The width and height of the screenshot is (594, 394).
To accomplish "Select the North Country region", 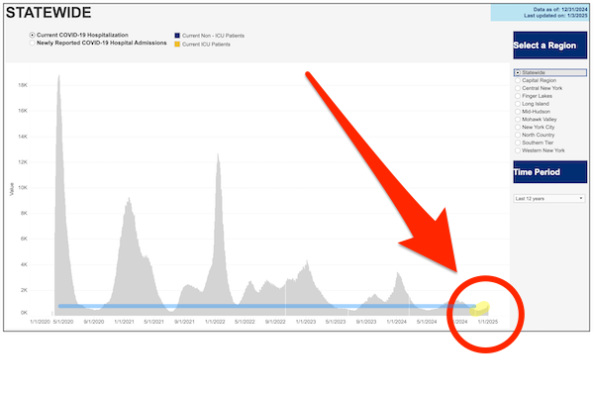I will coord(518,135).
